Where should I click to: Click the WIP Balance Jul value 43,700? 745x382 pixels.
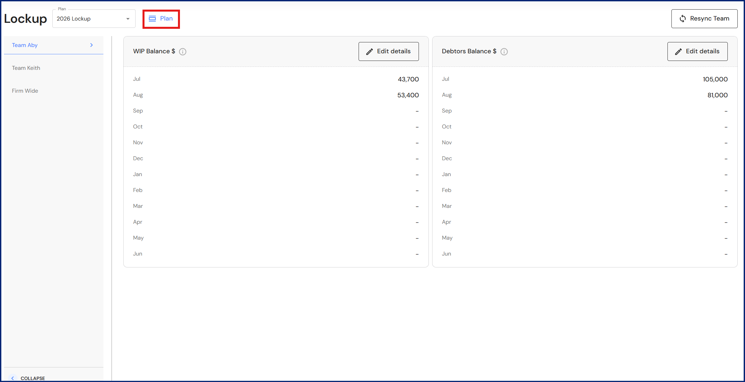click(408, 79)
